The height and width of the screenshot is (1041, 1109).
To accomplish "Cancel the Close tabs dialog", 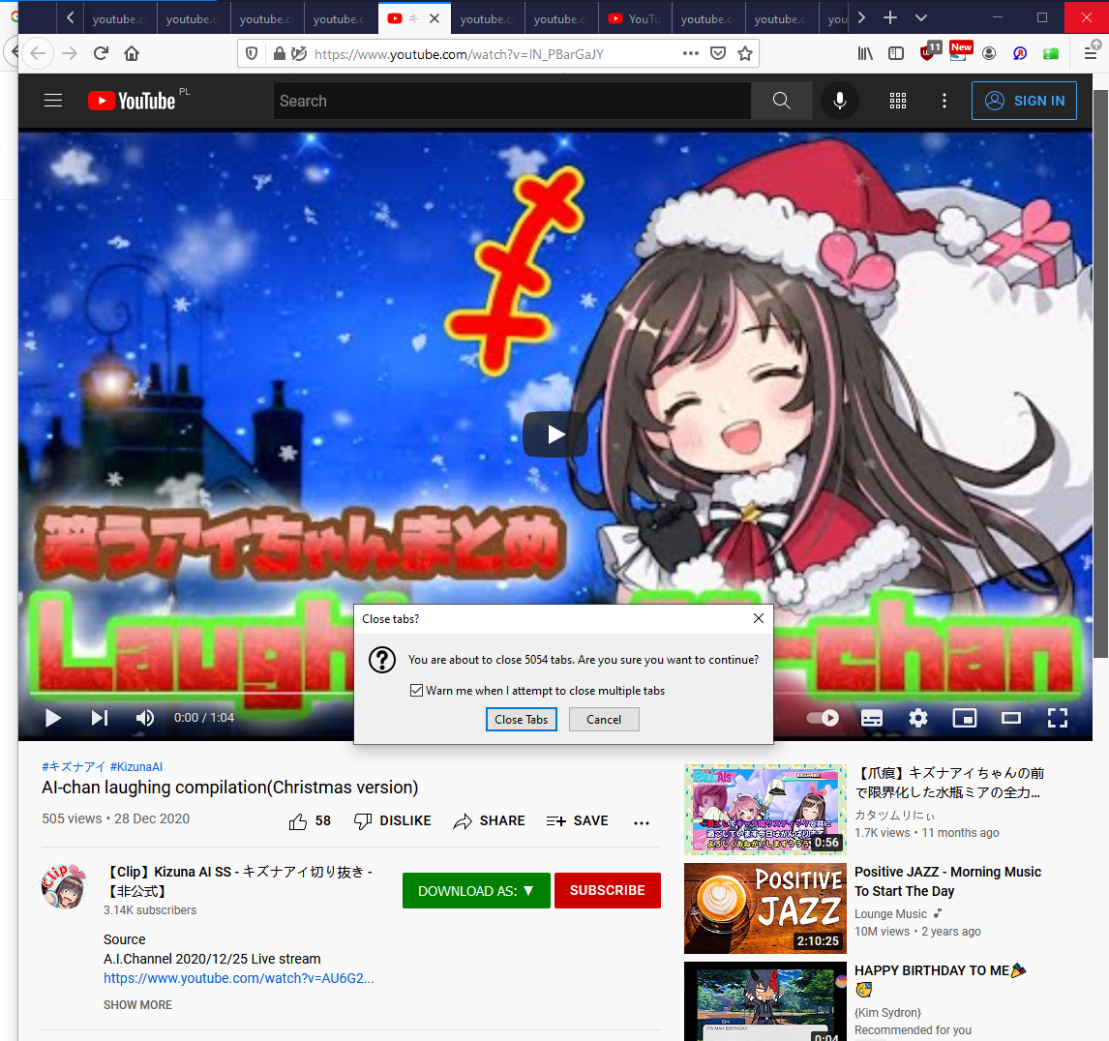I will (604, 719).
